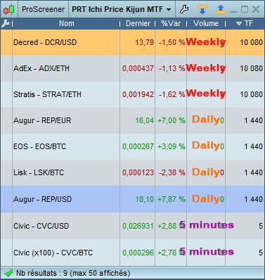
Task: Click the +7,00 % variation cell
Action: [172, 120]
